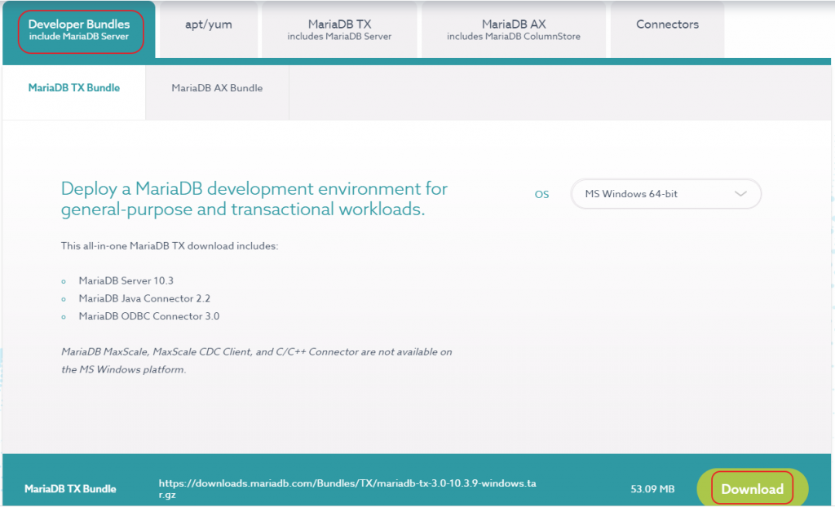Click the mariadb-tx windows tar.gz download URL
This screenshot has height=507, width=835.
[347, 488]
